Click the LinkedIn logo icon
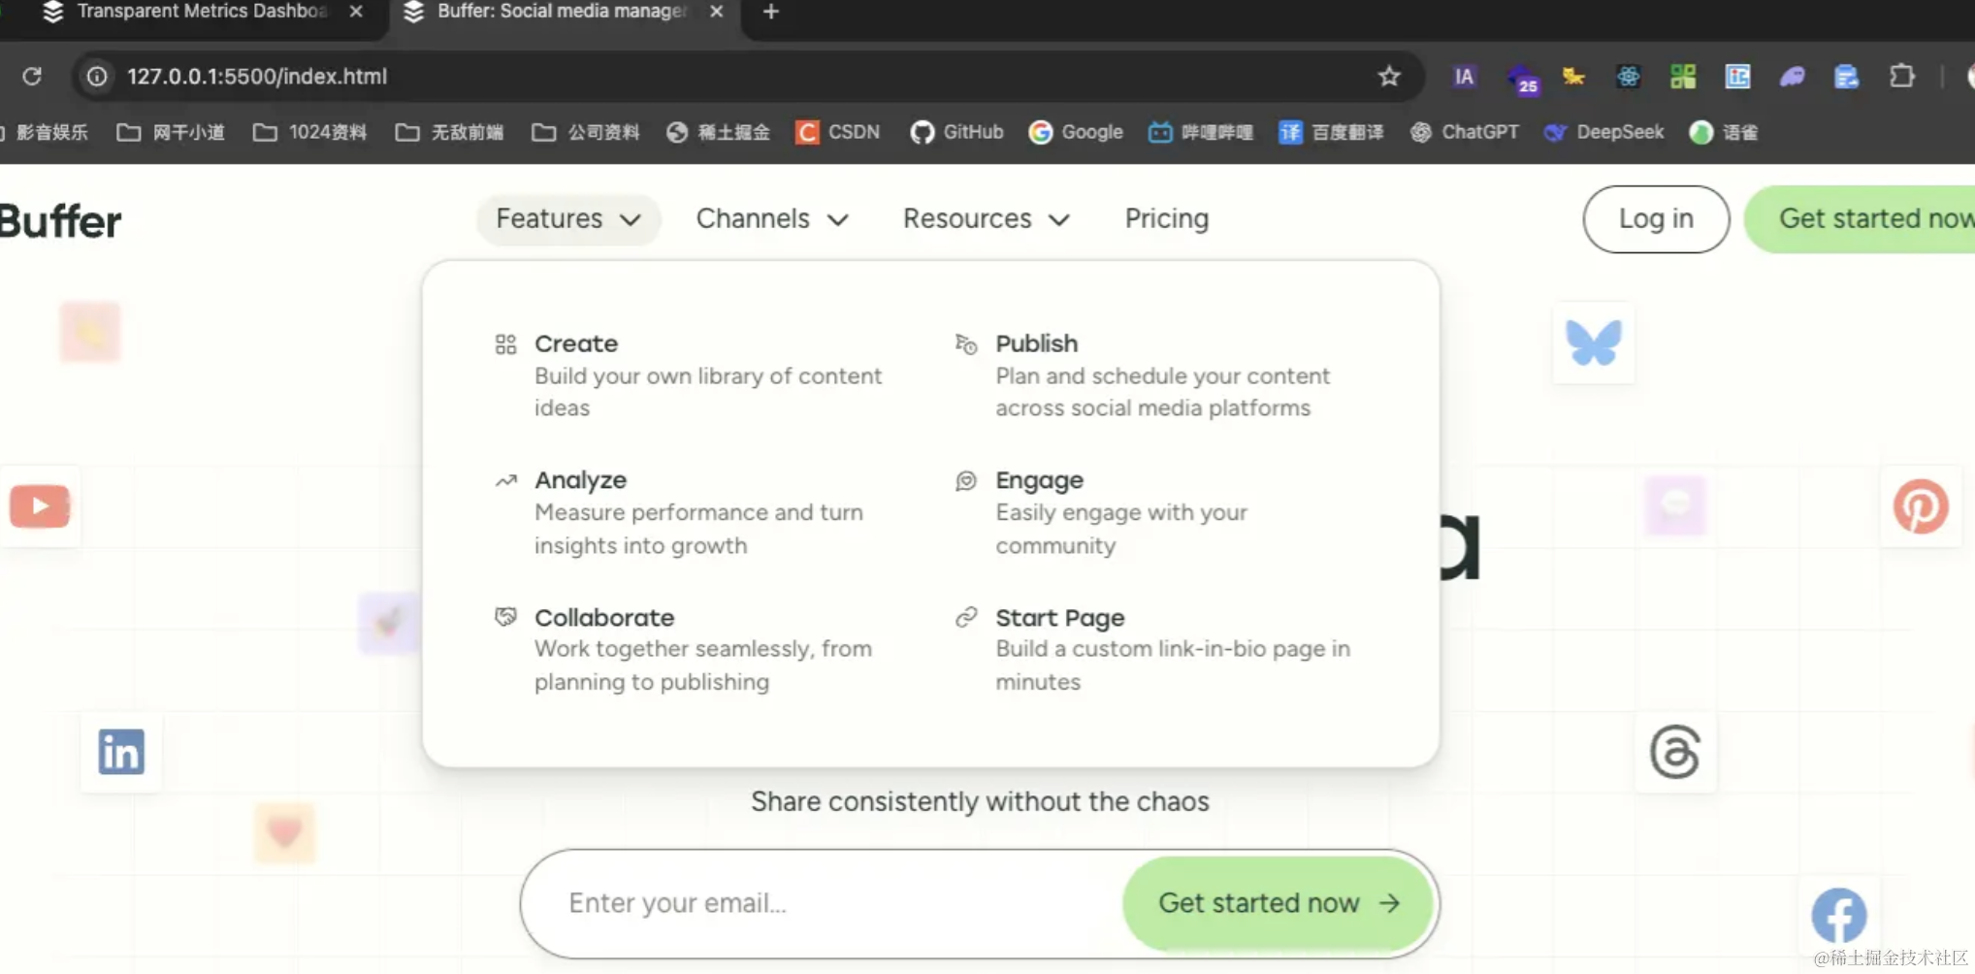Viewport: 1975px width, 974px height. tap(121, 752)
